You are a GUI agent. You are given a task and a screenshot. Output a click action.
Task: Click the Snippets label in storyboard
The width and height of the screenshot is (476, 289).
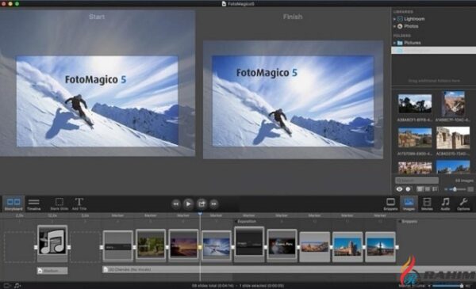coord(409,222)
